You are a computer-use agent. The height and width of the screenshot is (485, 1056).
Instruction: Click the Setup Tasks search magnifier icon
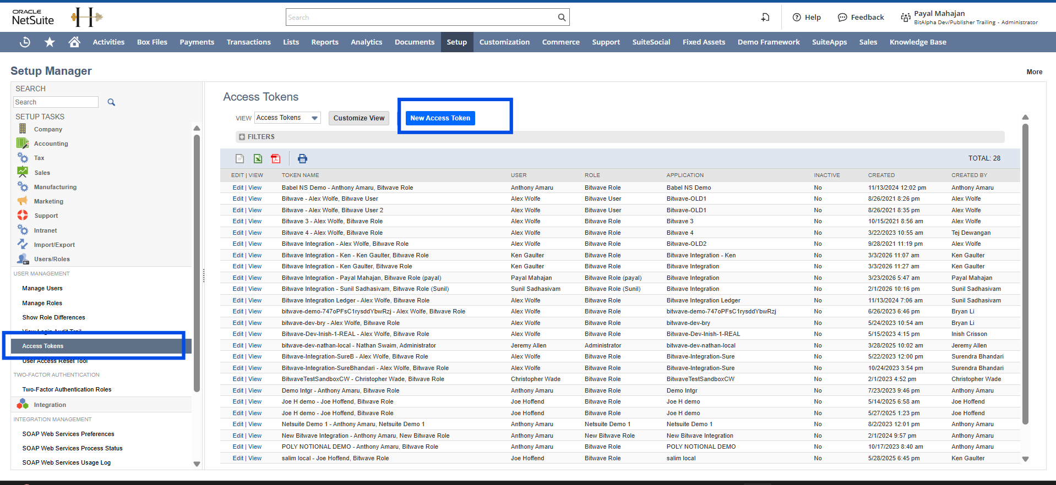coord(111,102)
